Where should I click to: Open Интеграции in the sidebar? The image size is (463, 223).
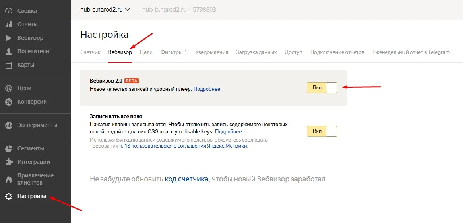click(34, 162)
